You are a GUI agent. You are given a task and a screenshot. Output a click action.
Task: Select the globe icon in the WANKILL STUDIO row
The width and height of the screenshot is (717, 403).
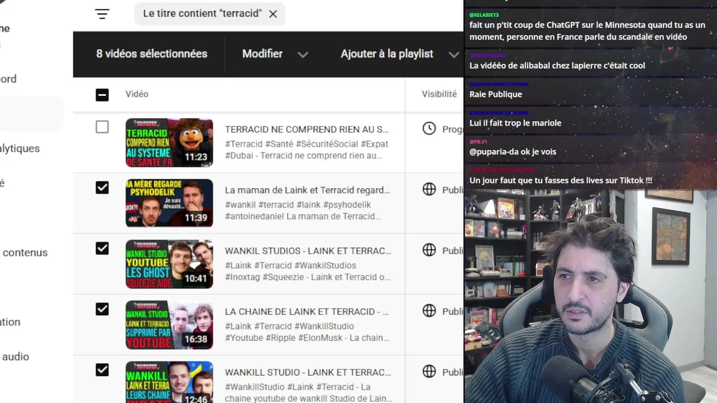429,371
